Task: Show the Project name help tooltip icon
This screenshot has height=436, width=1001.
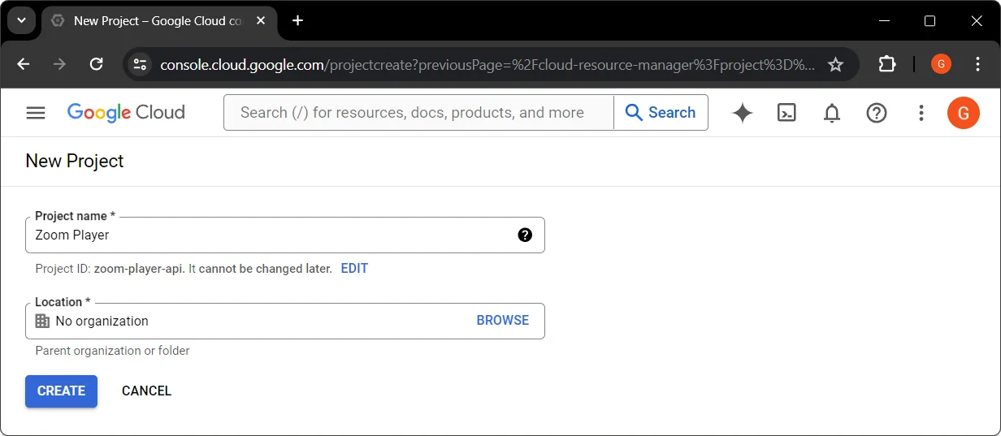Action: pyautogui.click(x=525, y=235)
